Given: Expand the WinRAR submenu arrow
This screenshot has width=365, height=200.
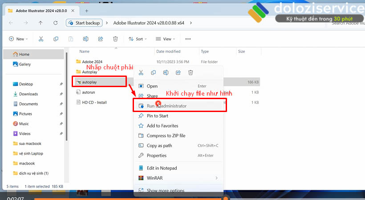Looking at the screenshot, I should pos(216,178).
